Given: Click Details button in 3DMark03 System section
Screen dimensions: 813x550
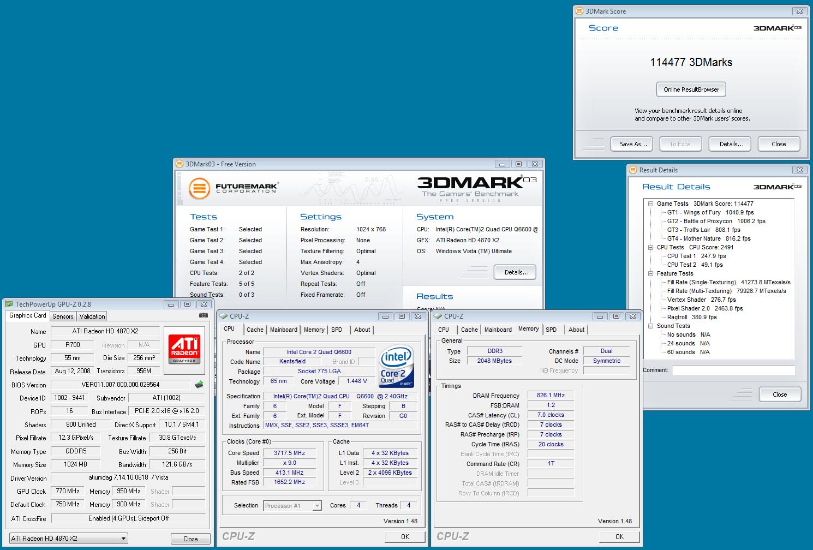Looking at the screenshot, I should pyautogui.click(x=516, y=272).
